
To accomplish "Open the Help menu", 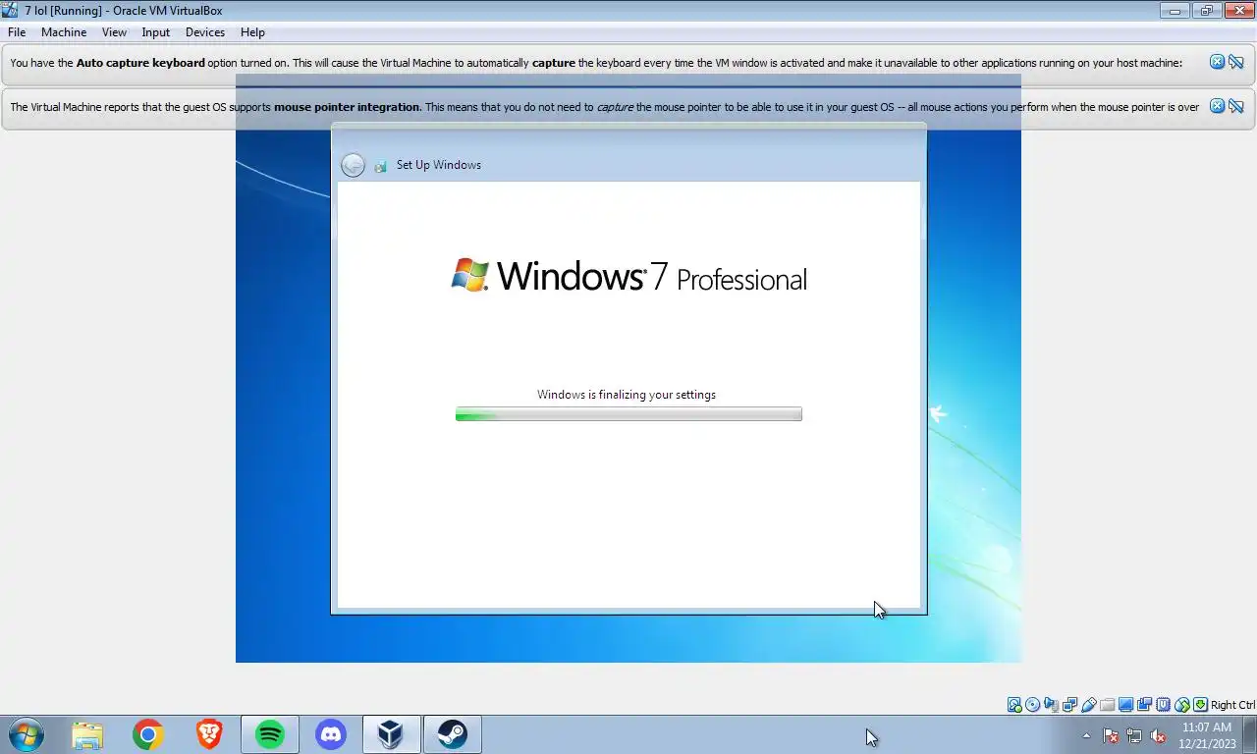I will [252, 32].
